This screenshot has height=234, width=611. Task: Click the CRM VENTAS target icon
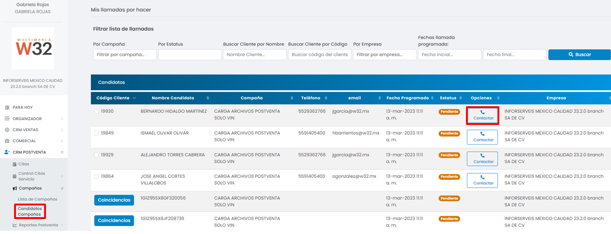point(7,130)
